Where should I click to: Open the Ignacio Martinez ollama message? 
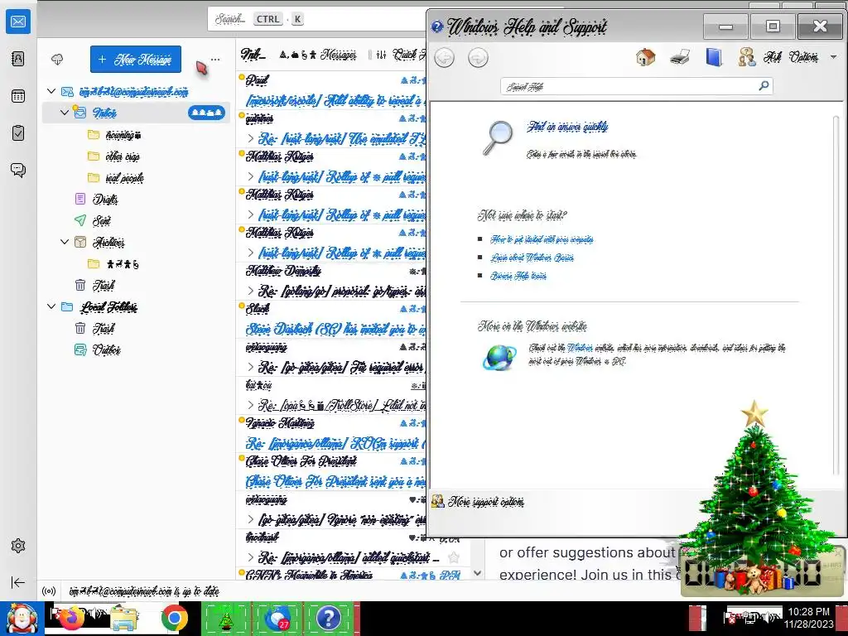(332, 432)
